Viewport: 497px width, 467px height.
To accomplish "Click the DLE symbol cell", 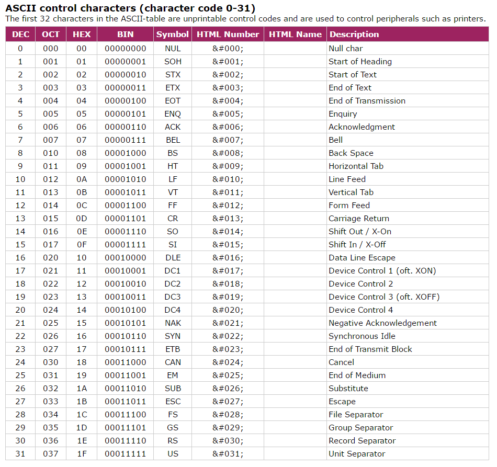I will coord(173,258).
